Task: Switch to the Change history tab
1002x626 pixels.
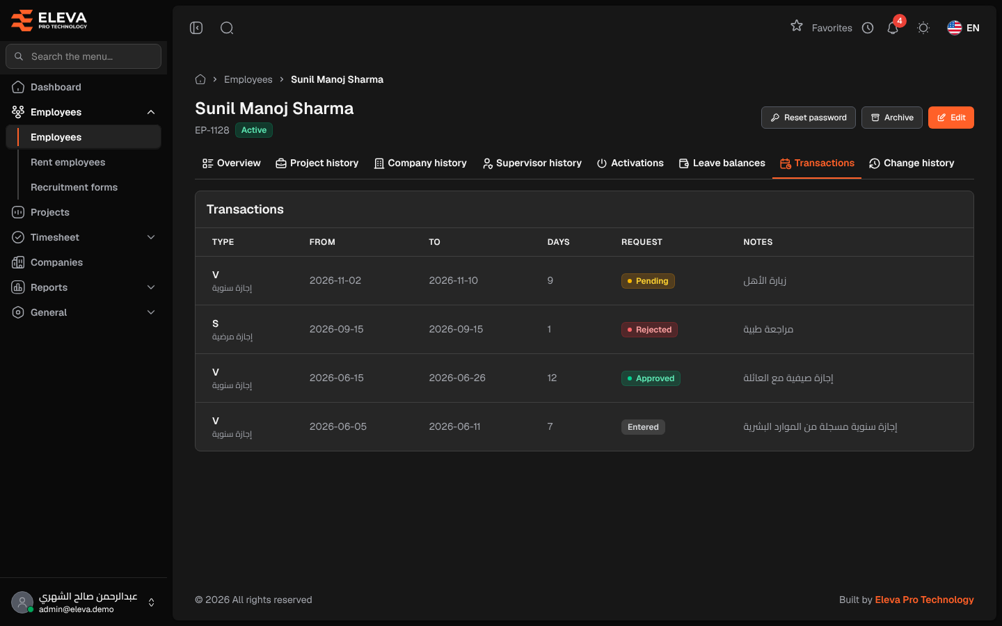Action: (912, 163)
